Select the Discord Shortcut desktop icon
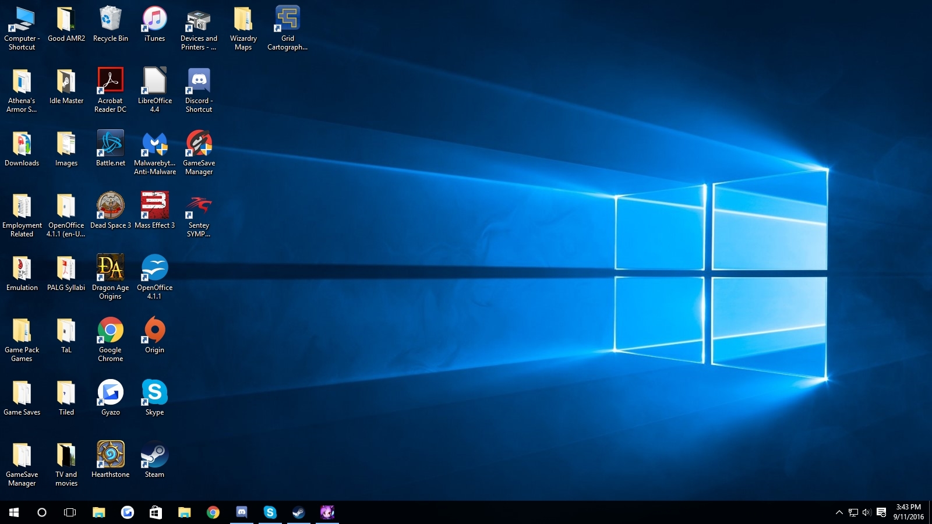 pyautogui.click(x=199, y=90)
